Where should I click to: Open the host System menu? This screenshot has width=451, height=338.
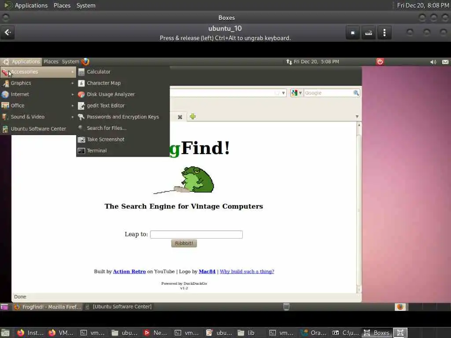click(x=86, y=5)
